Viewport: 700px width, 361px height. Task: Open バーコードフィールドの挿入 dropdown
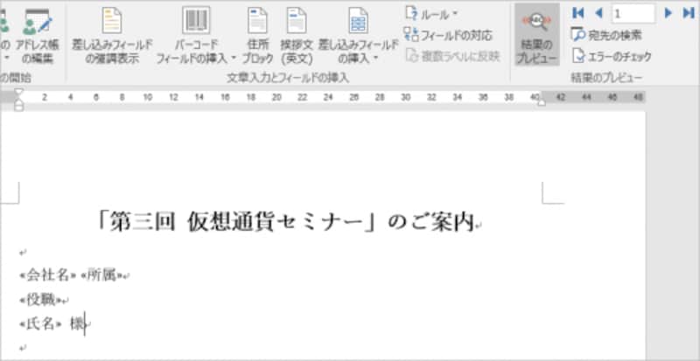(196, 36)
